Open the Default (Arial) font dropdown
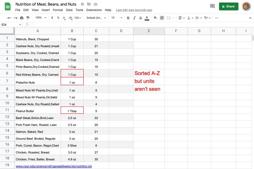The height and width of the screenshot is (169, 254). tap(96, 18)
